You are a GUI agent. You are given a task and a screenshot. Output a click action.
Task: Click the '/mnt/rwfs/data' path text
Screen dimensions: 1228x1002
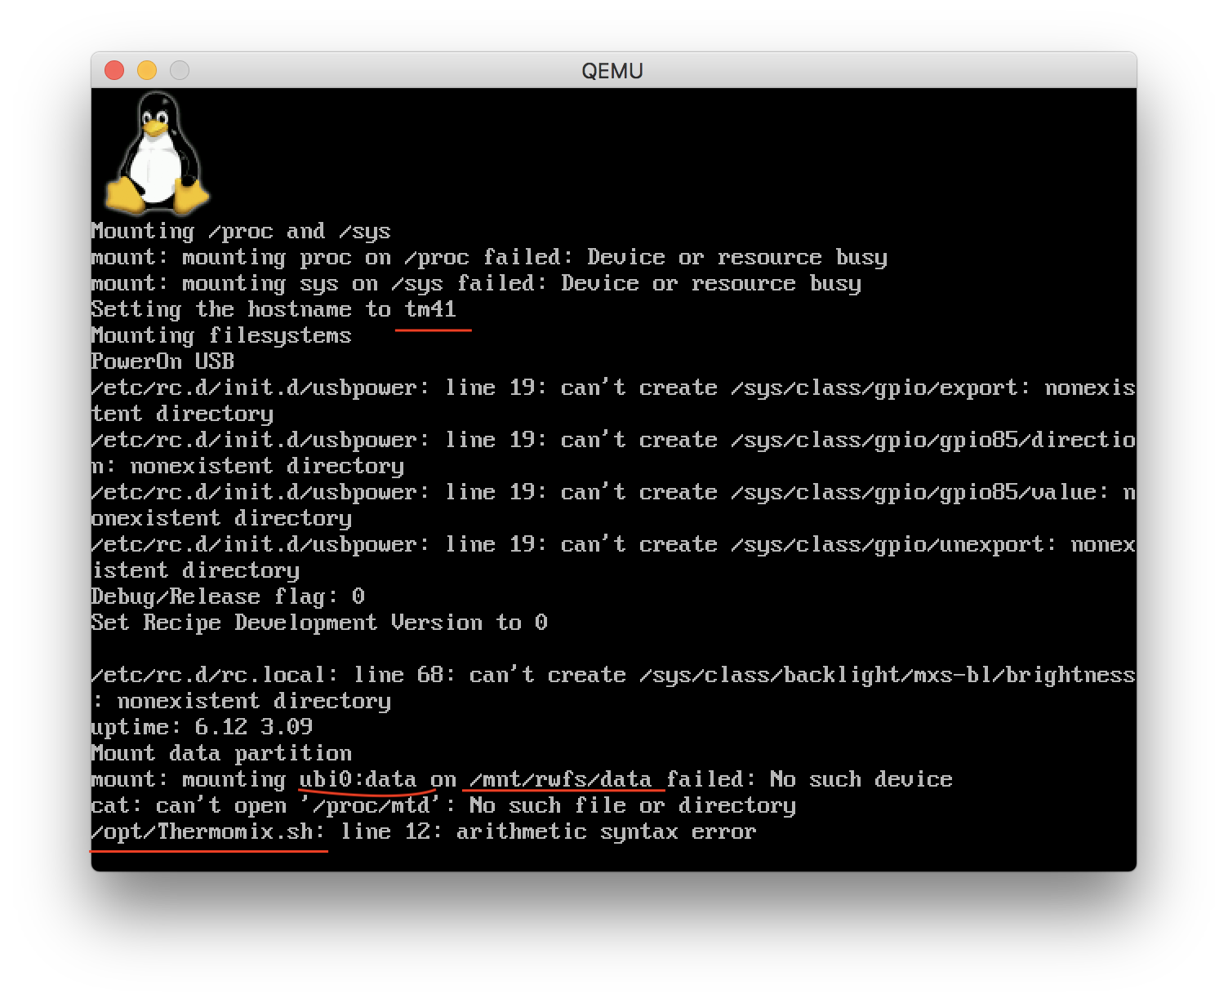point(561,779)
